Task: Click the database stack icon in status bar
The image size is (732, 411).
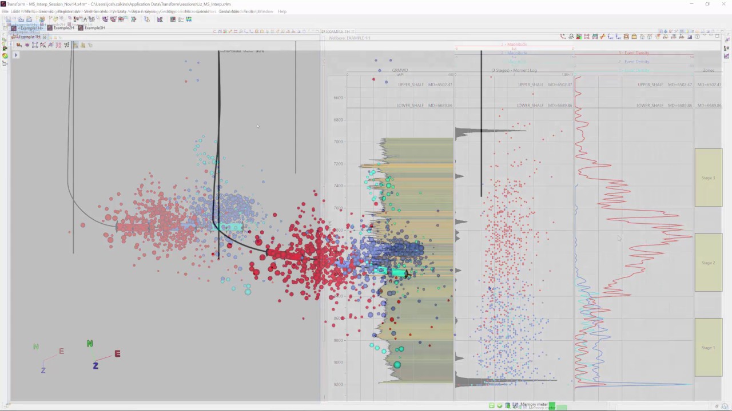Action: (x=507, y=405)
